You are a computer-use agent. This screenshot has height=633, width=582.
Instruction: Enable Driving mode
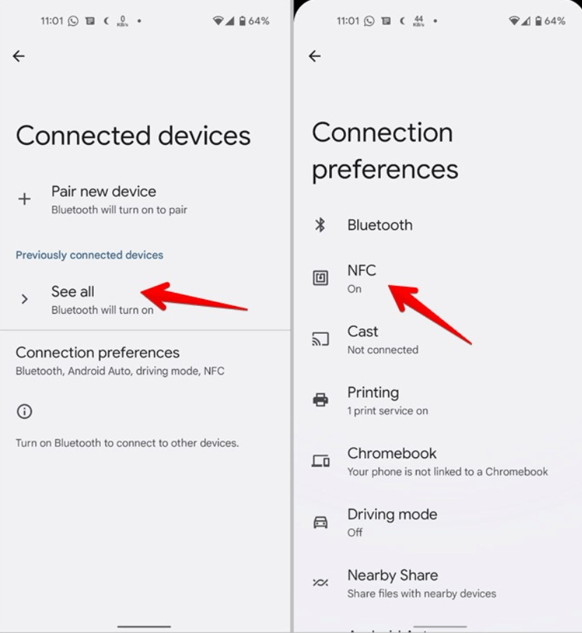tap(392, 522)
